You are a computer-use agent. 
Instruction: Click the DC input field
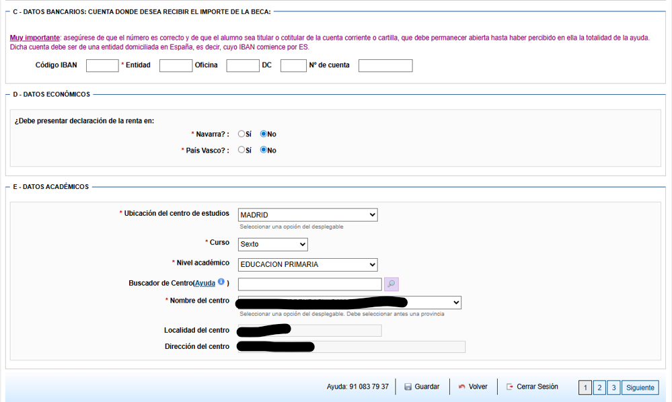click(293, 65)
